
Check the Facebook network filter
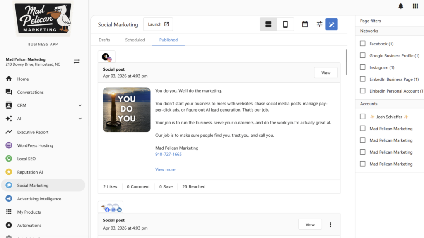(362, 43)
